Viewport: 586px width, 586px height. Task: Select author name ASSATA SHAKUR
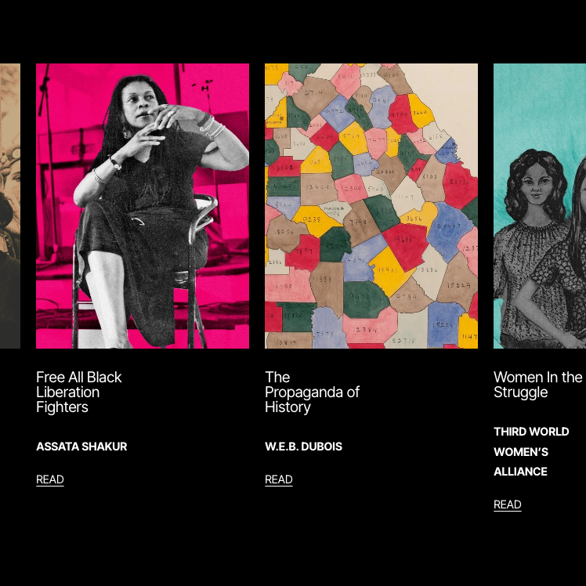tap(81, 447)
